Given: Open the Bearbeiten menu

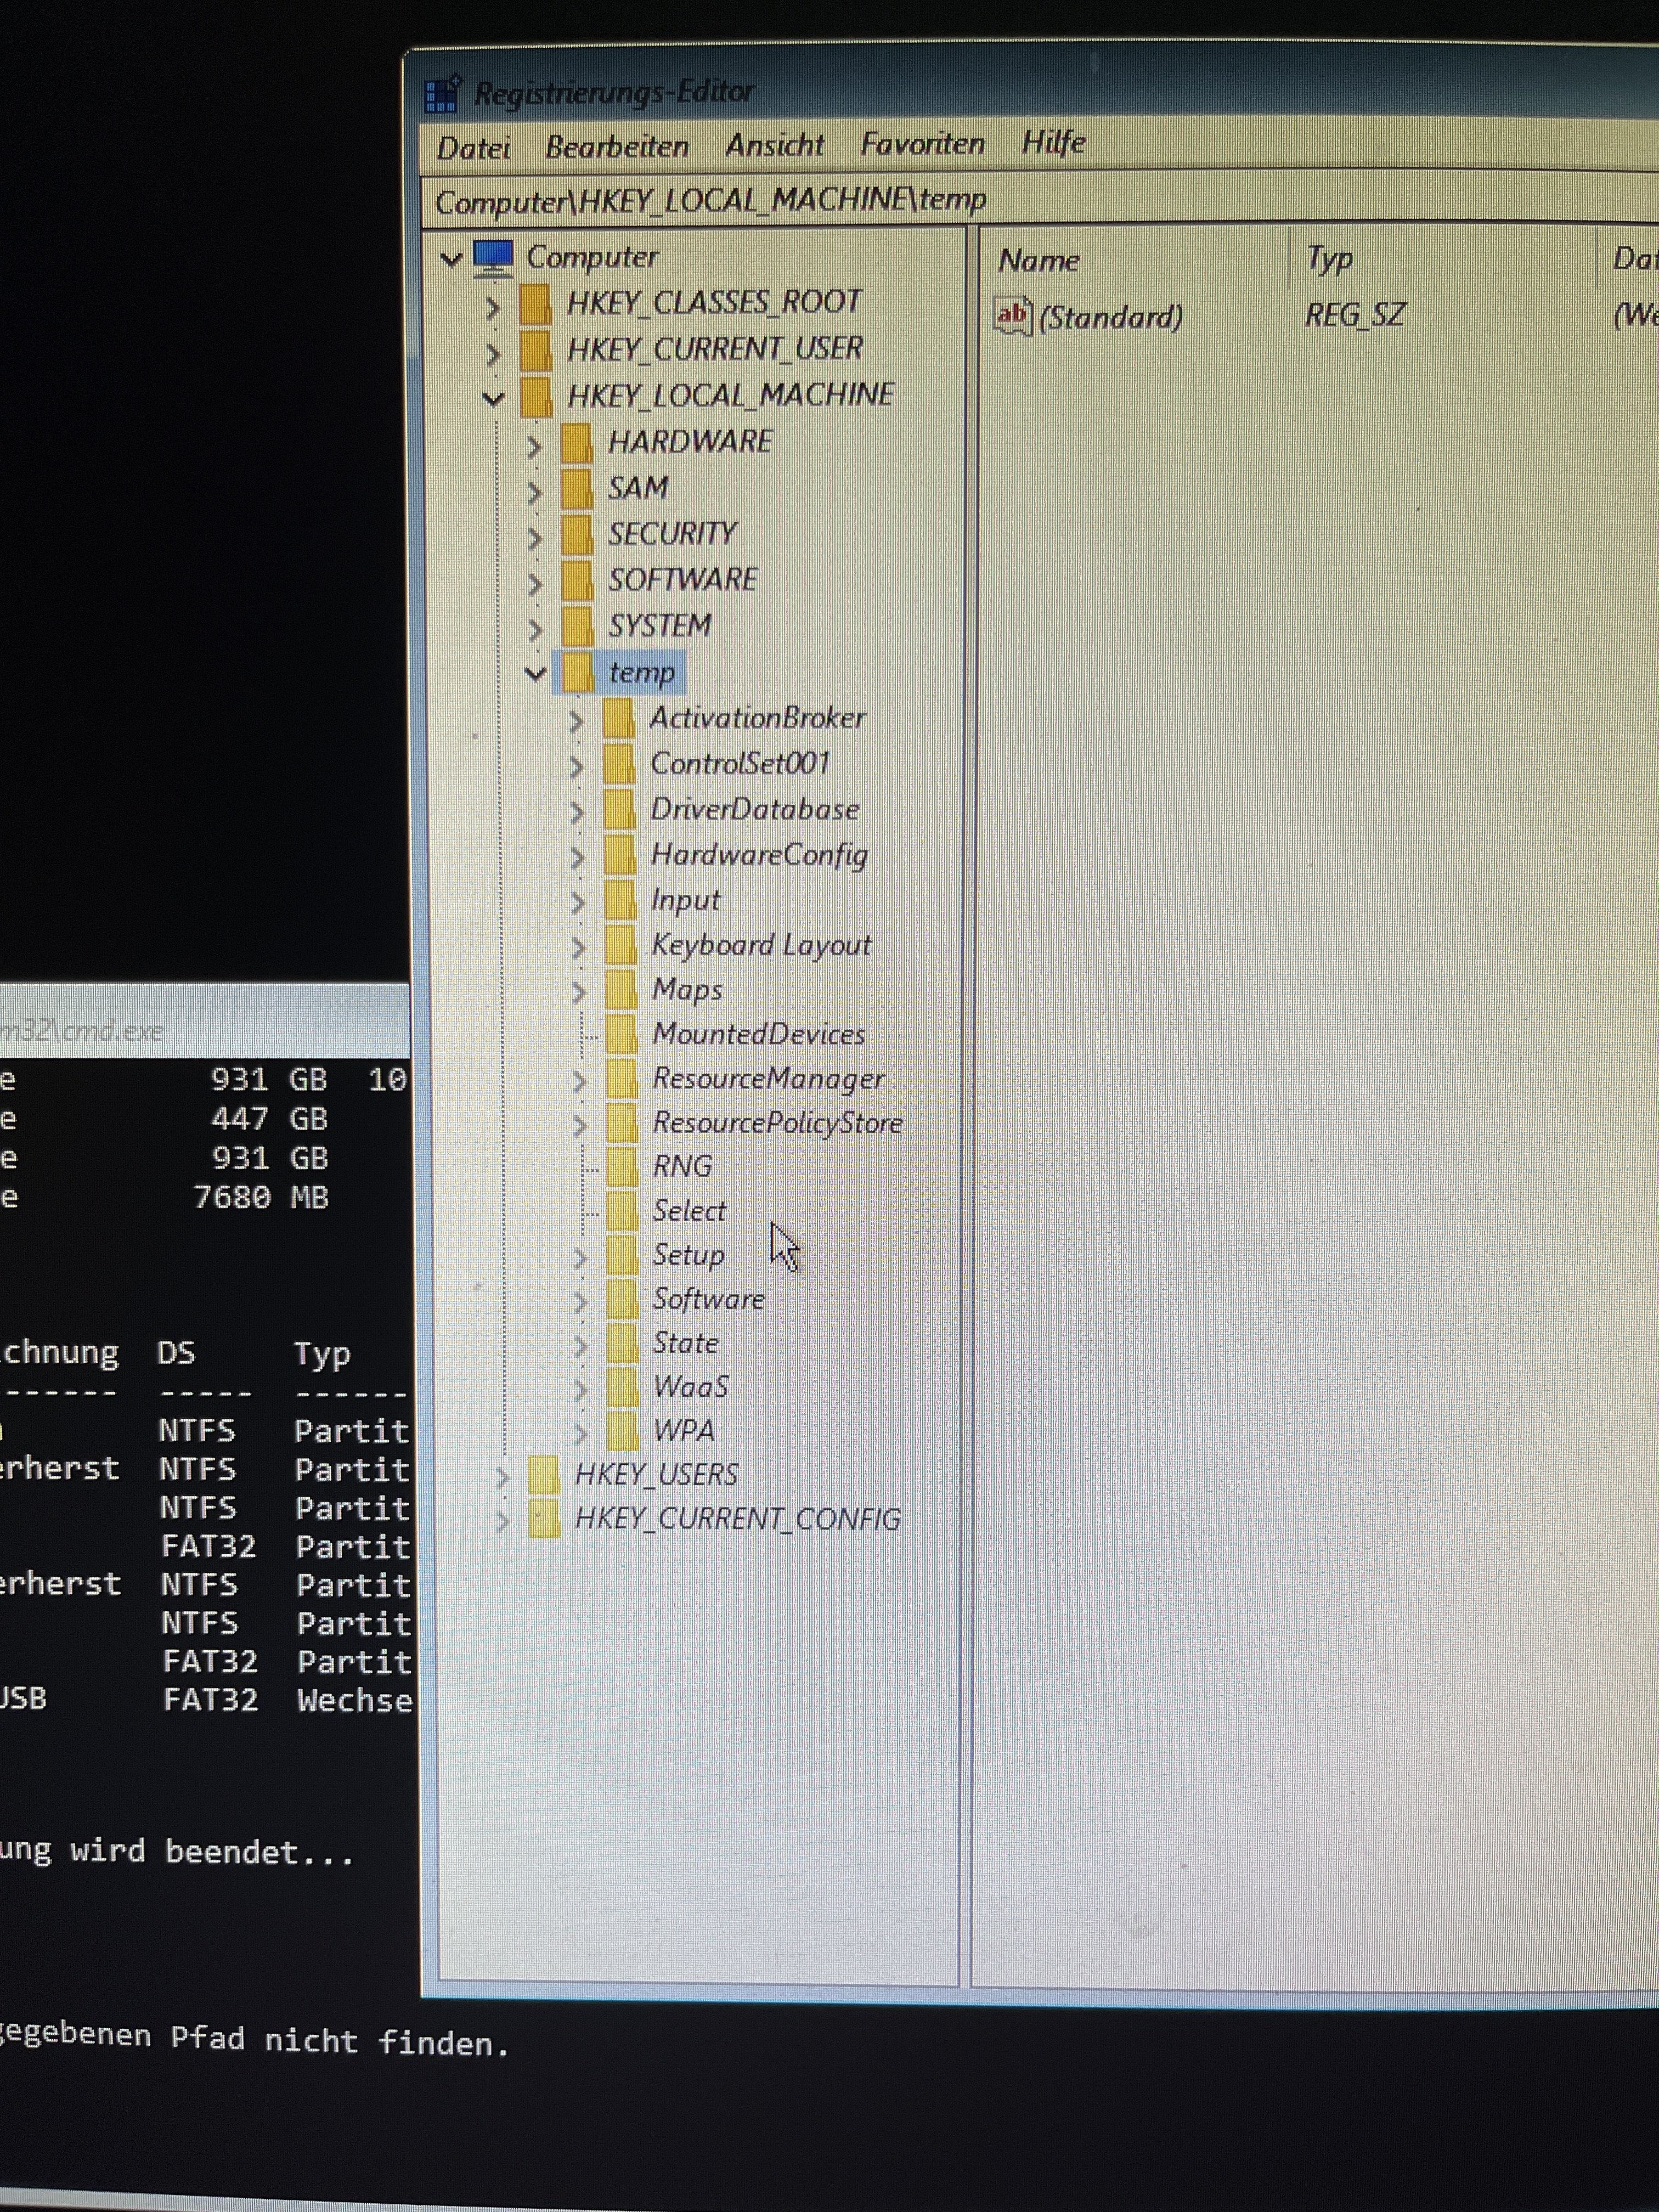Looking at the screenshot, I should tap(616, 147).
